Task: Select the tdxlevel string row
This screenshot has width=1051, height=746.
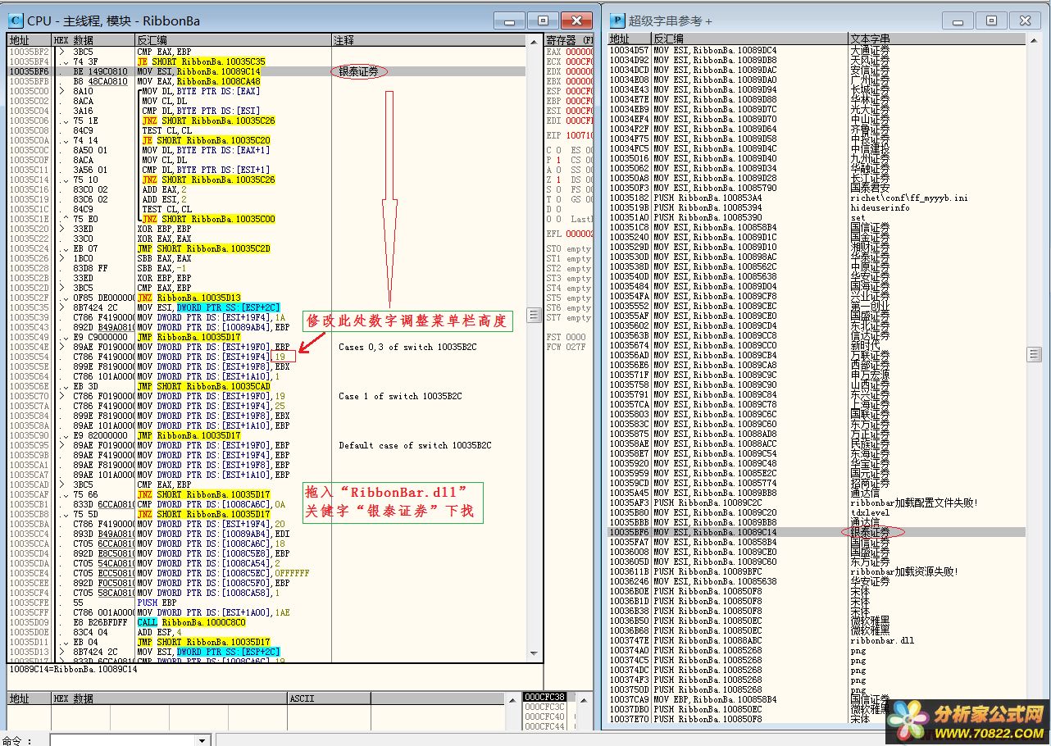Action: coord(817,512)
